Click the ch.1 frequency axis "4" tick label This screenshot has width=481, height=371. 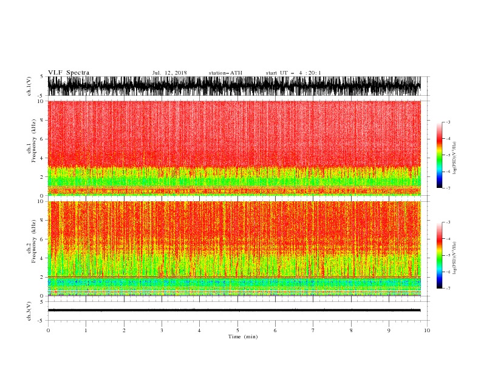(42, 158)
